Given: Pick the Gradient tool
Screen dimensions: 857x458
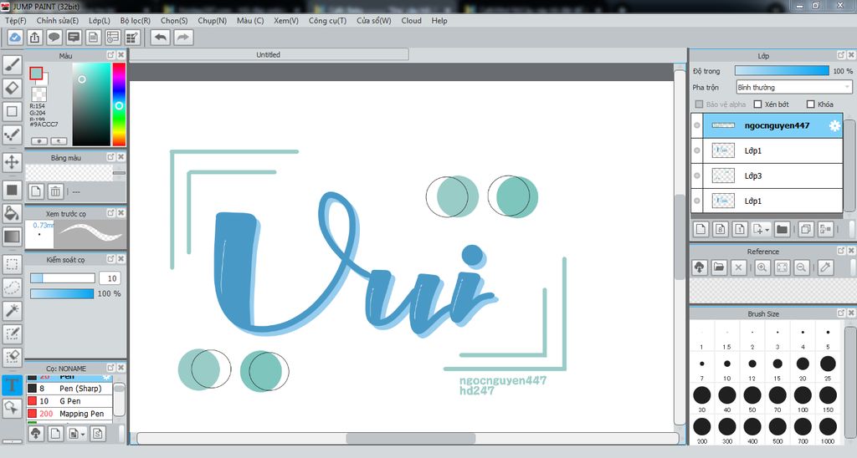Looking at the screenshot, I should [12, 237].
